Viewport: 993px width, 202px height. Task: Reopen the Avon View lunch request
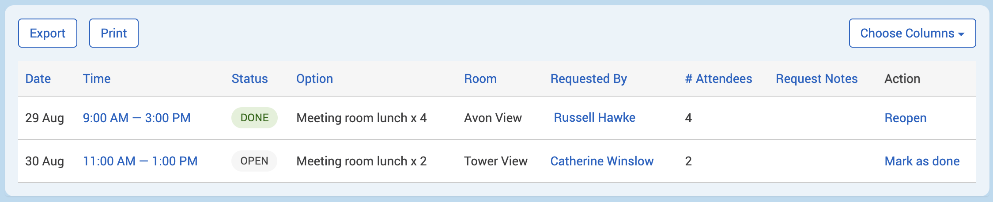tap(905, 118)
